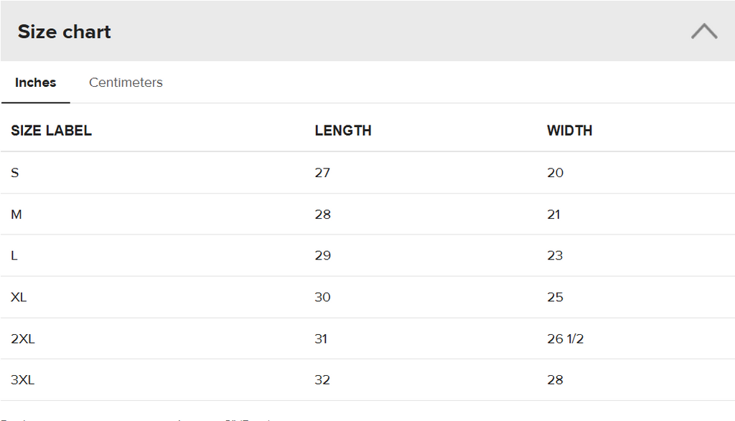Click the width value 20
Viewport: 735px width, 421px height.
556,173
